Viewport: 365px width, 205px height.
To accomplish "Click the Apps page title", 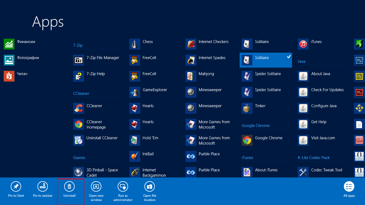I will point(48,22).
